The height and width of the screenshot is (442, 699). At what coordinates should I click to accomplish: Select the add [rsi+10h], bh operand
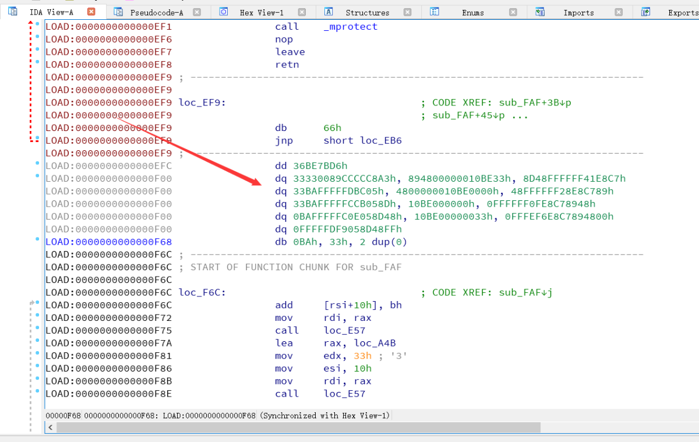pos(363,305)
